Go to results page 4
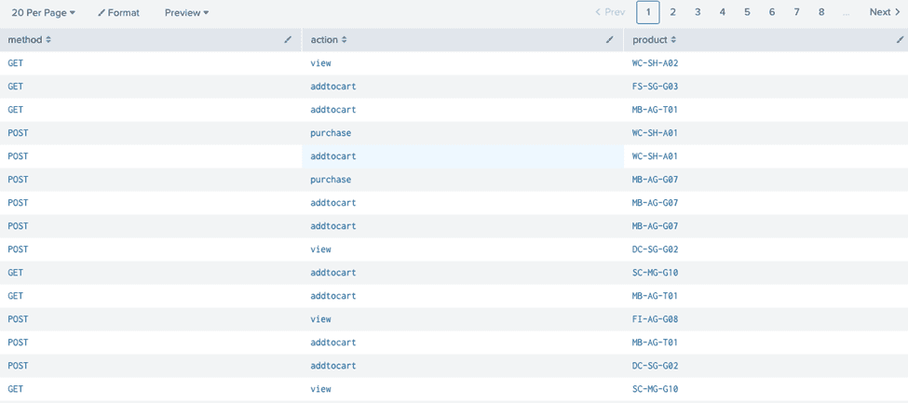 tap(723, 12)
